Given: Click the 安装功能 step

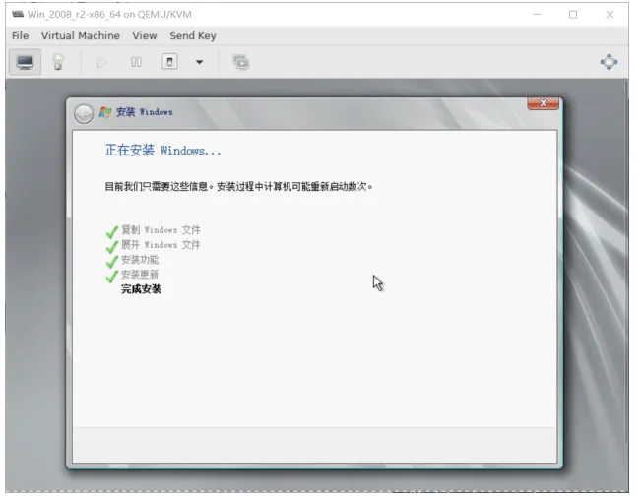Looking at the screenshot, I should point(140,260).
